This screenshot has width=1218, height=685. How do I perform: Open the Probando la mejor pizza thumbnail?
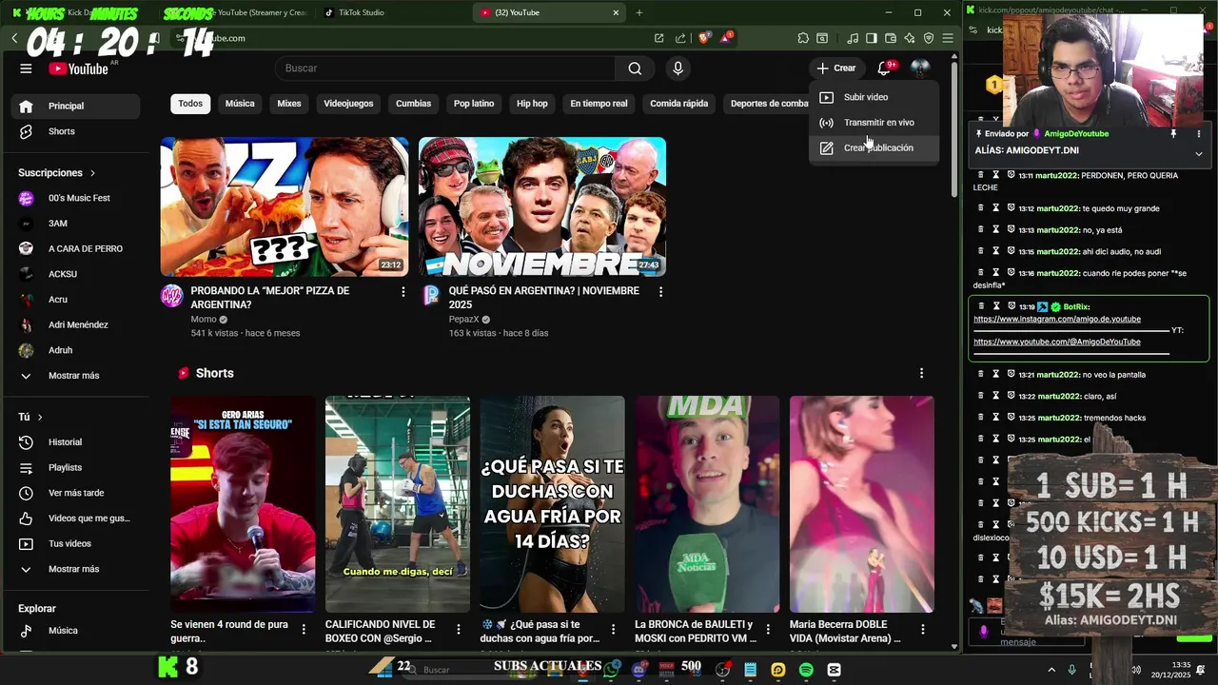(285, 206)
